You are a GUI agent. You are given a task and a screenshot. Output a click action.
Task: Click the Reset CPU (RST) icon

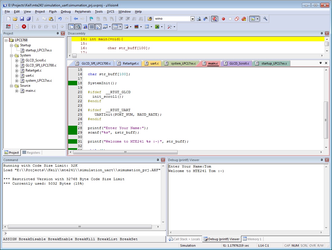pos(8,27)
